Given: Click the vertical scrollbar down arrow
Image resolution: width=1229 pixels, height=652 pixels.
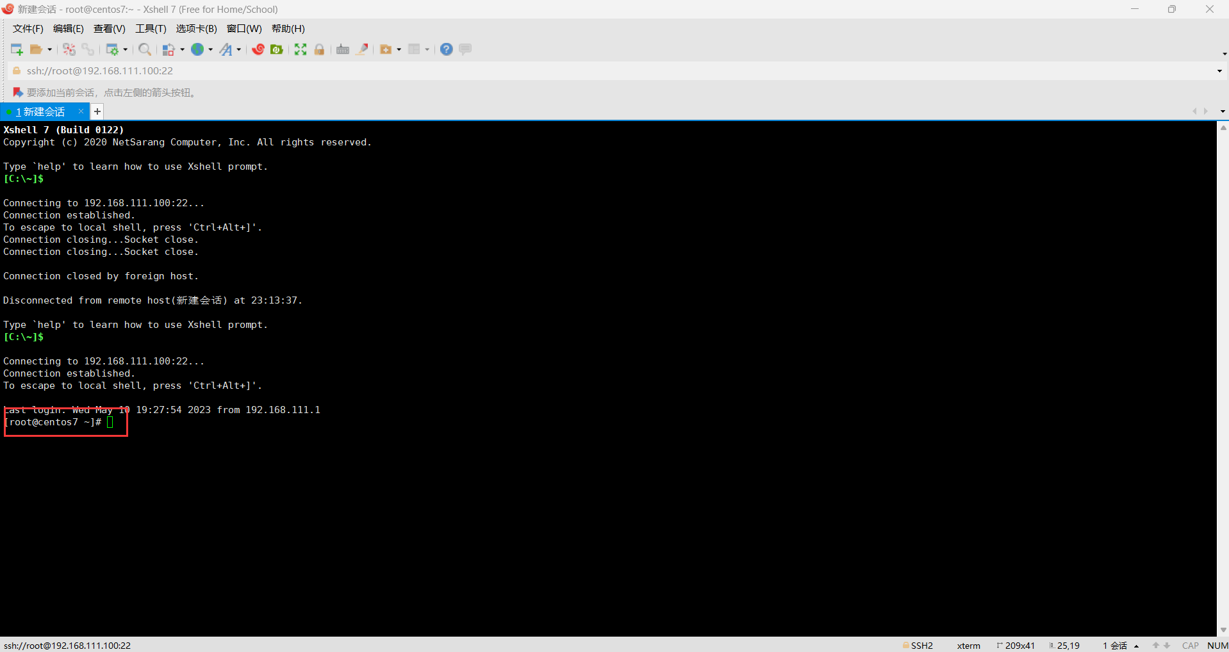Looking at the screenshot, I should [1223, 630].
